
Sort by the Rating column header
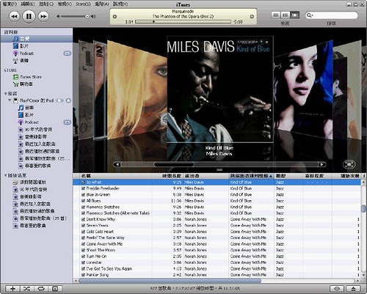pos(317,176)
